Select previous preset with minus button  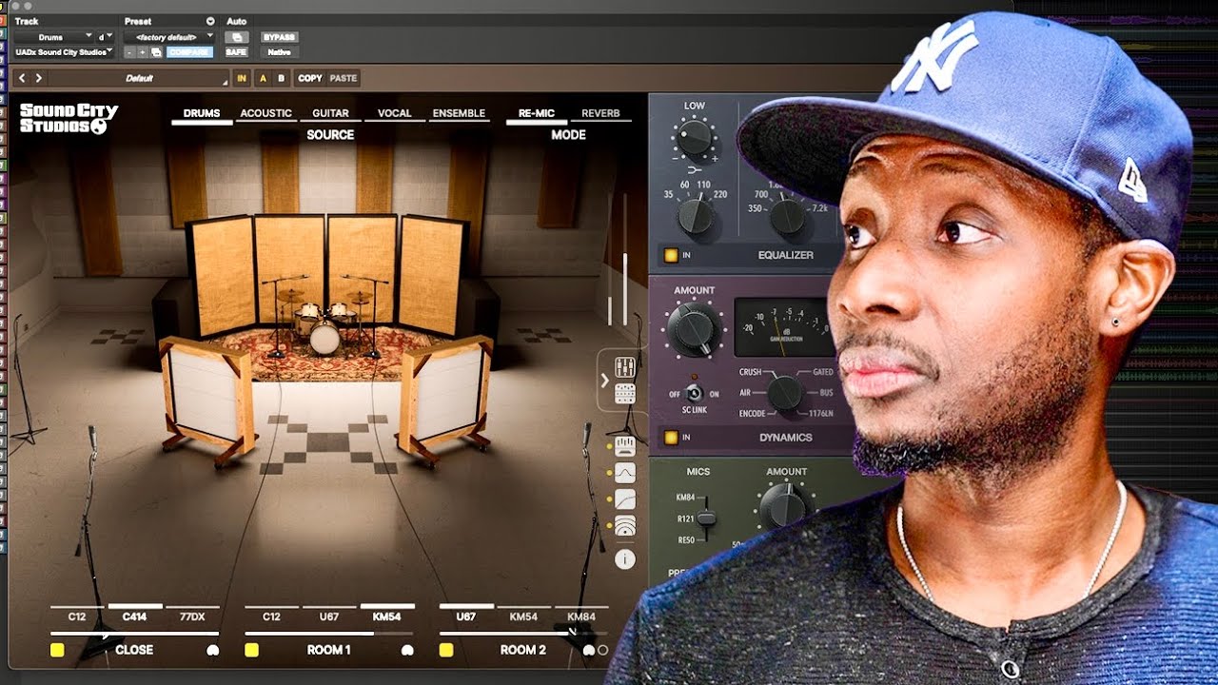pos(129,52)
